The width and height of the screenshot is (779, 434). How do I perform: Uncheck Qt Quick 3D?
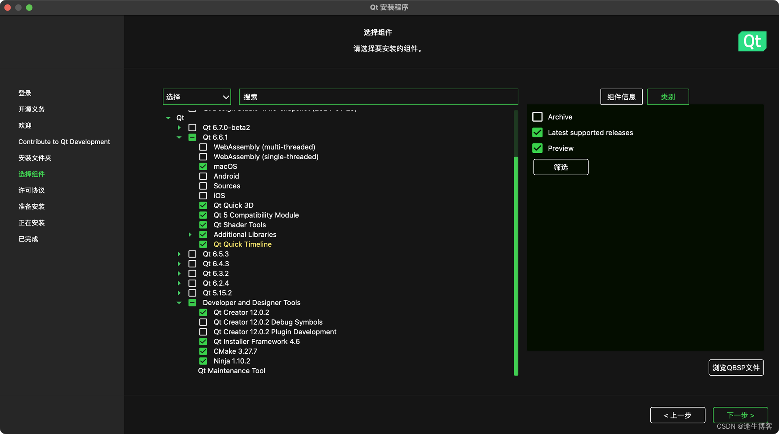click(203, 205)
